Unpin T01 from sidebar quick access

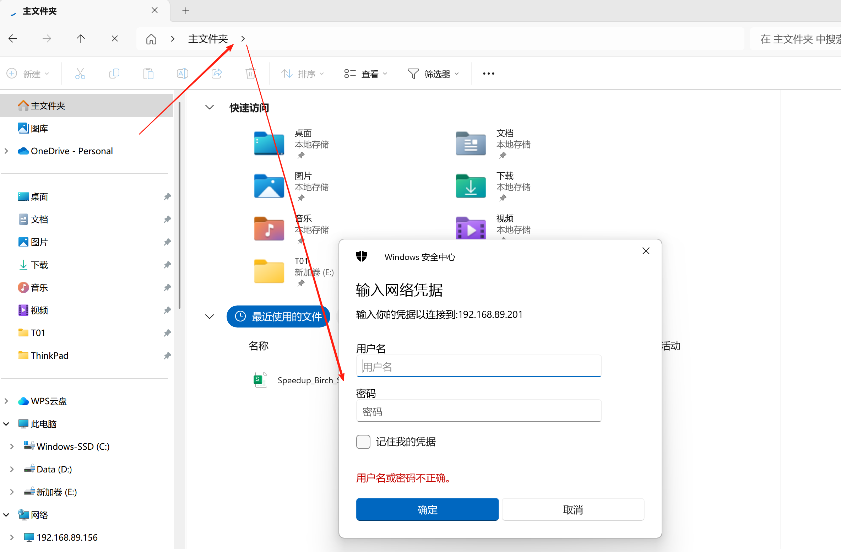pos(167,333)
